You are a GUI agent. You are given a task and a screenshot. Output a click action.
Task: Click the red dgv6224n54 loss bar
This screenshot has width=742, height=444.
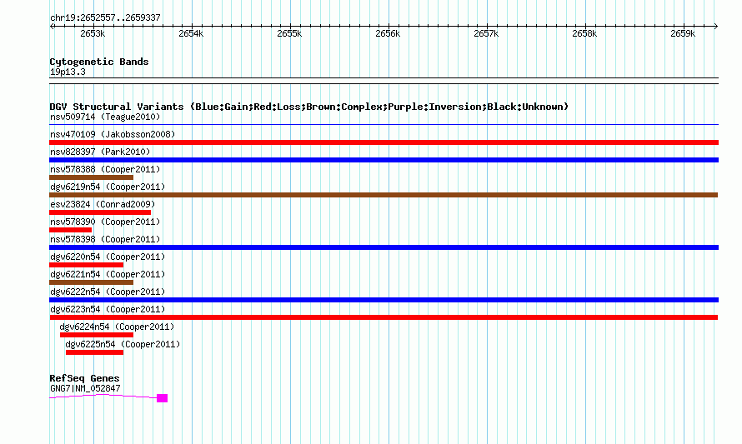pyautogui.click(x=97, y=335)
